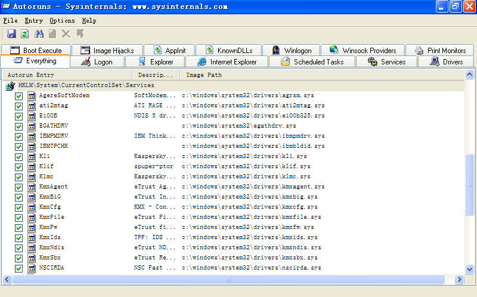Click the KmxBiG driver file icon
The width and height of the screenshot is (477, 297).
32,197
